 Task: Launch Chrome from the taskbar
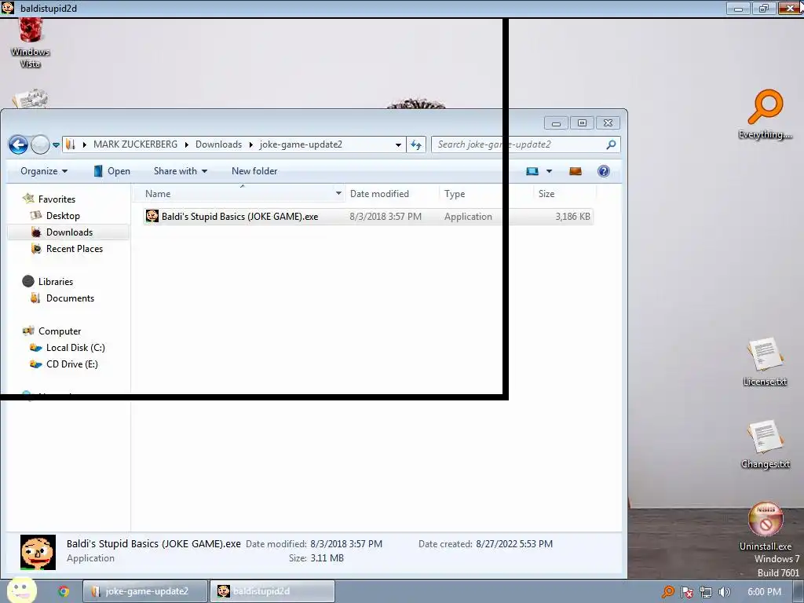pyautogui.click(x=64, y=591)
